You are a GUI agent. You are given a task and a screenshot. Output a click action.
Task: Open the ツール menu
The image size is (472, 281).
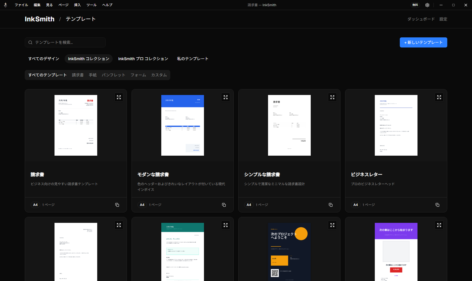pos(92,5)
